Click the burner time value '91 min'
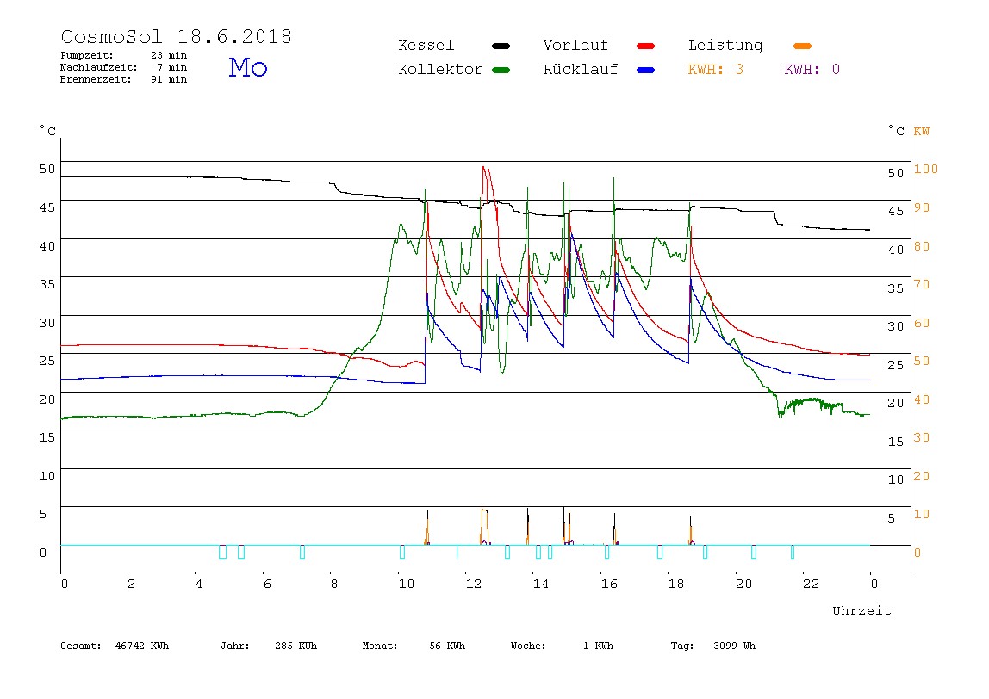 tap(169, 79)
